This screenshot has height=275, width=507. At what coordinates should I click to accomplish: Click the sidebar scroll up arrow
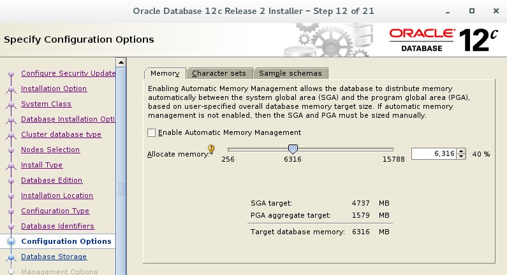pos(121,62)
